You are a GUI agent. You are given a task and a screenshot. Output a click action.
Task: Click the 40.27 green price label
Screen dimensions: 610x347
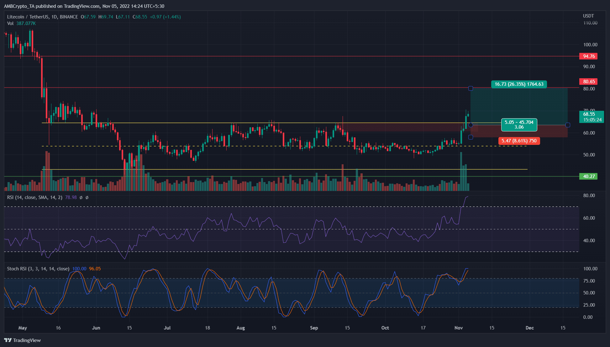click(588, 176)
